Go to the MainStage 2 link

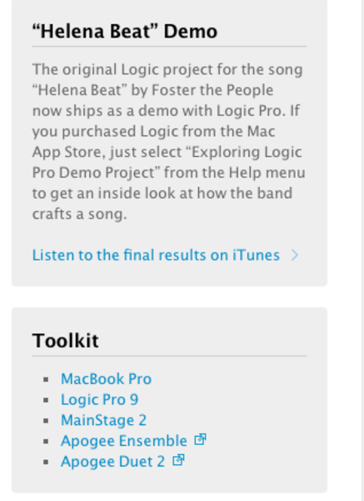click(x=103, y=421)
